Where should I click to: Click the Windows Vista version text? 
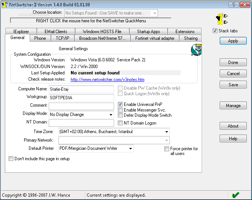[x=108, y=60]
